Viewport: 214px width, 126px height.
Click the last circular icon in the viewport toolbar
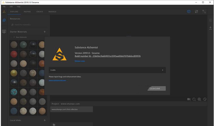tap(205, 99)
